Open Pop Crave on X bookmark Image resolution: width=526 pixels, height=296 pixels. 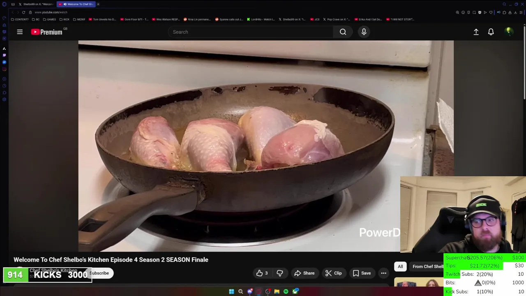tap(337, 19)
